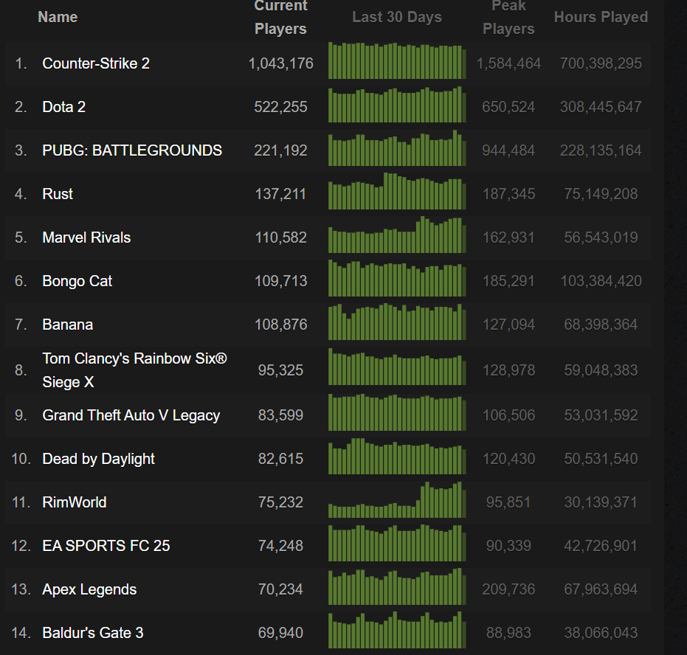
Task: Click Apex Legends' 30-day bar chart
Action: [397, 586]
